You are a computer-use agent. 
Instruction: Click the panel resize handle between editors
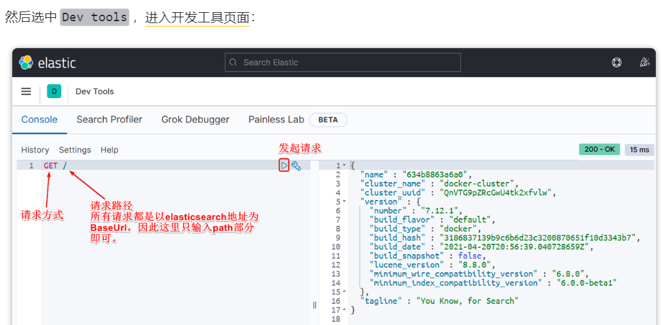[314, 305]
